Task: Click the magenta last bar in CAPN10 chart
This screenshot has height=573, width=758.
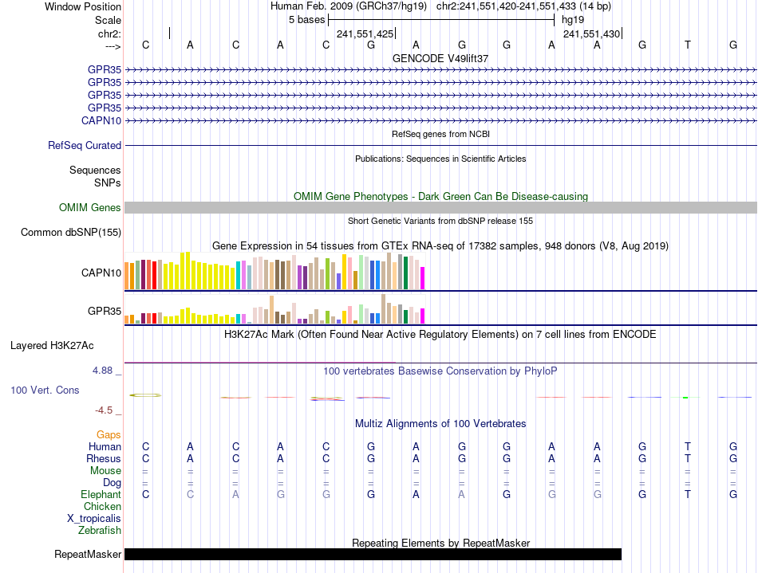Action: [423, 278]
